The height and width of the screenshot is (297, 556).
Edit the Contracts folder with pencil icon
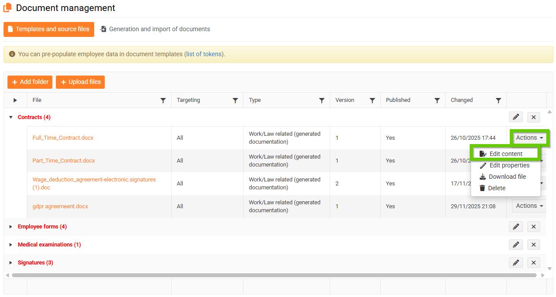[x=516, y=117]
